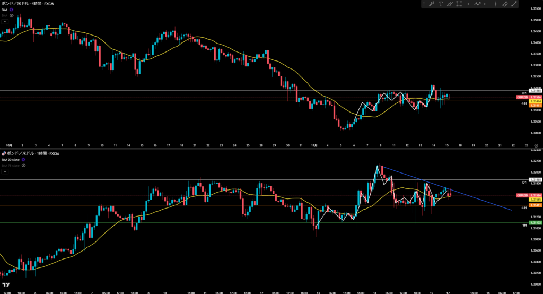
Task: Select the parallel channel tool
Action: tap(505, 4)
